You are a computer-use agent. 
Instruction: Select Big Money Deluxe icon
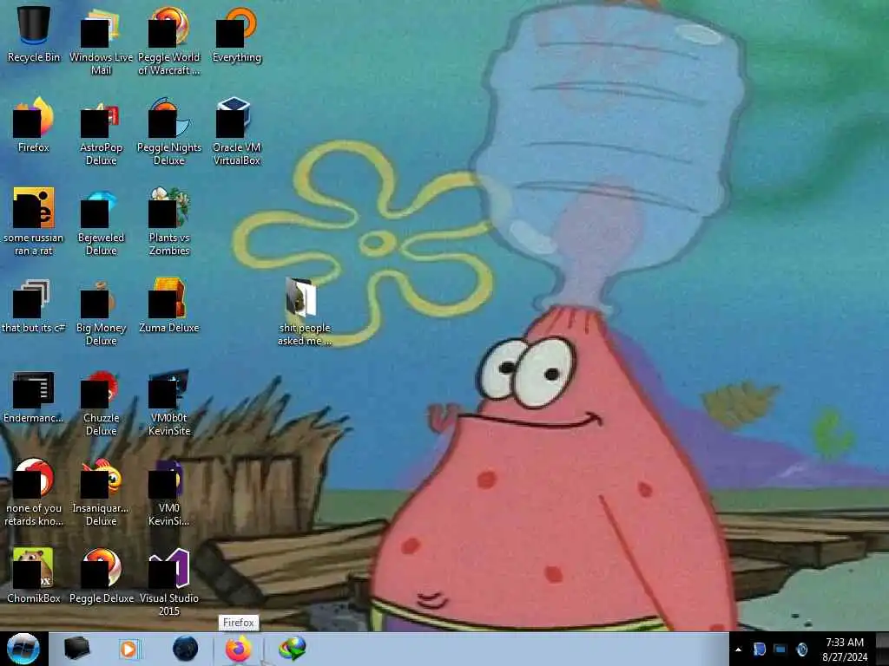click(x=101, y=312)
